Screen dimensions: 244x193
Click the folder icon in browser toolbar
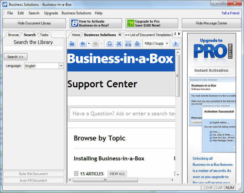(72, 43)
